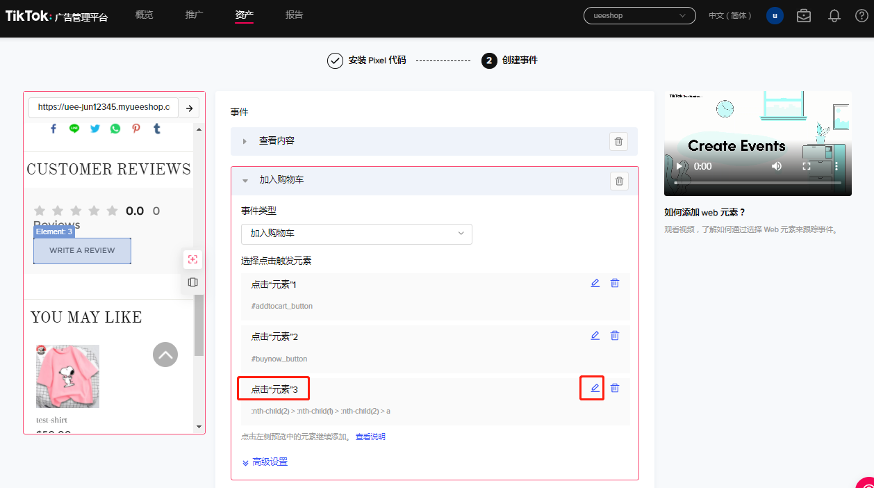Play the Create Events video
Viewport: 874px width, 488px height.
[x=679, y=166]
